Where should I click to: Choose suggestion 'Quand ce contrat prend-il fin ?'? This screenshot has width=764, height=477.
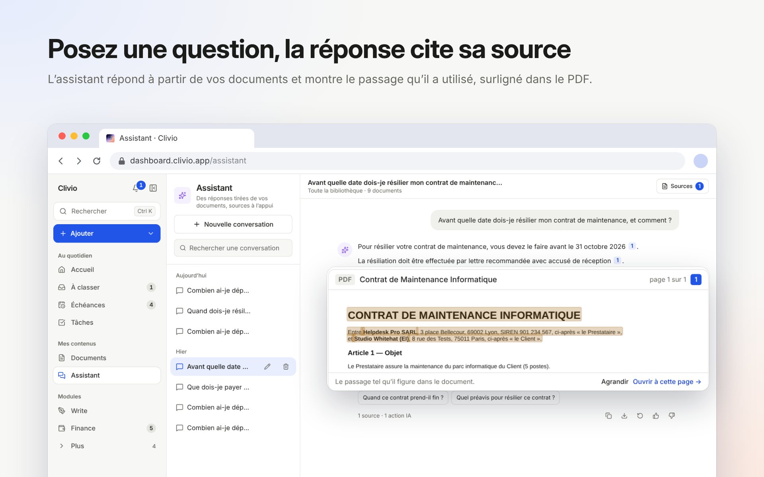point(403,397)
